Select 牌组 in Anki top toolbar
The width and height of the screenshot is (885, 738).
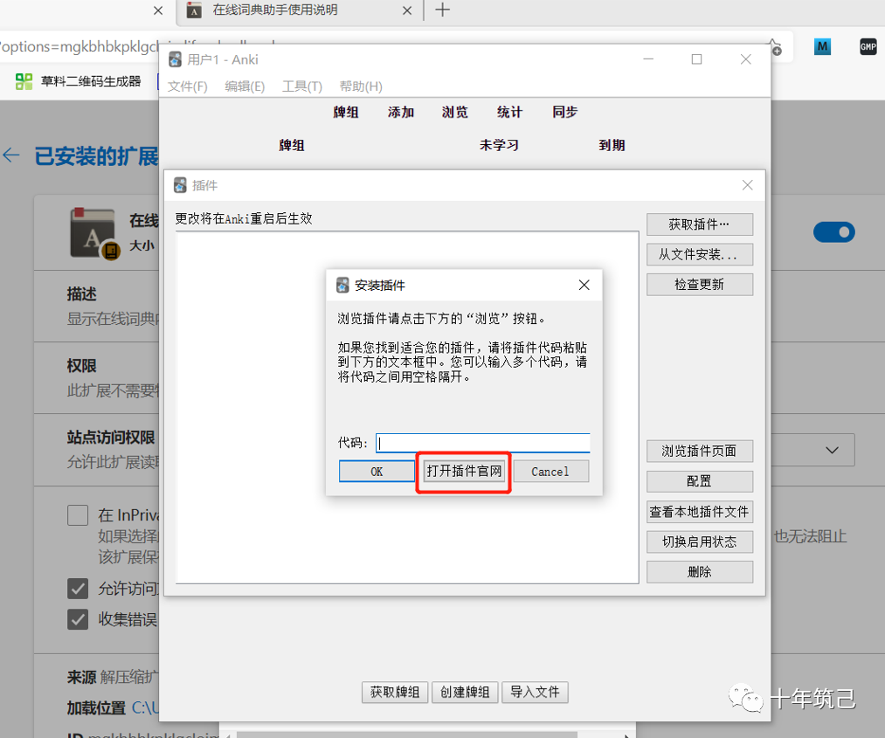tap(345, 112)
